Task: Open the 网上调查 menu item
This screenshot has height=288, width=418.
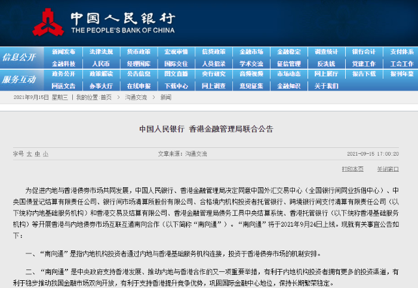Action: pos(214,86)
